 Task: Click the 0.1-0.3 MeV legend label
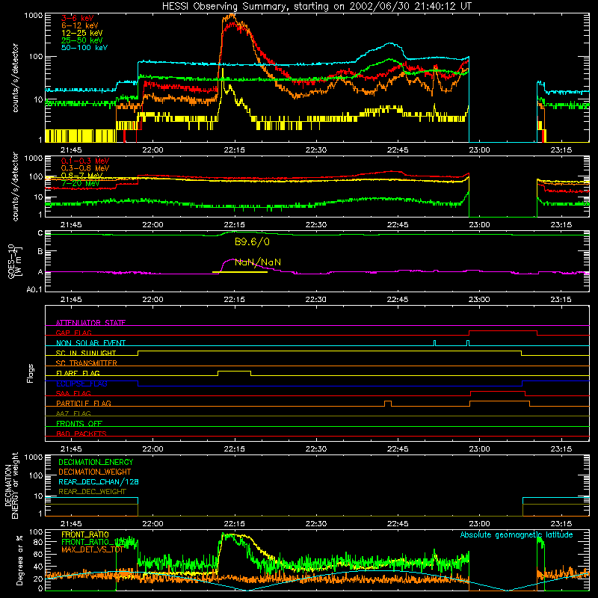click(85, 161)
